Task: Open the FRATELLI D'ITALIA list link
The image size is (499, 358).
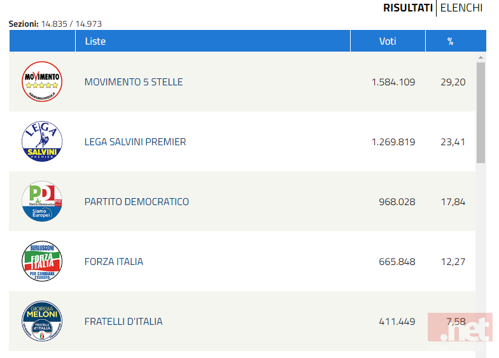Action: [x=123, y=322]
